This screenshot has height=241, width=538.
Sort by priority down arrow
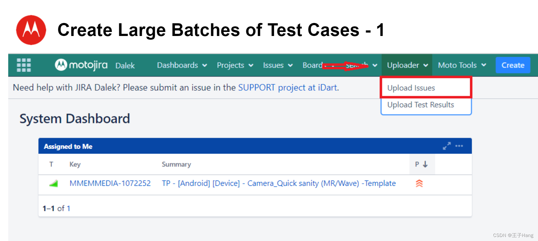425,164
